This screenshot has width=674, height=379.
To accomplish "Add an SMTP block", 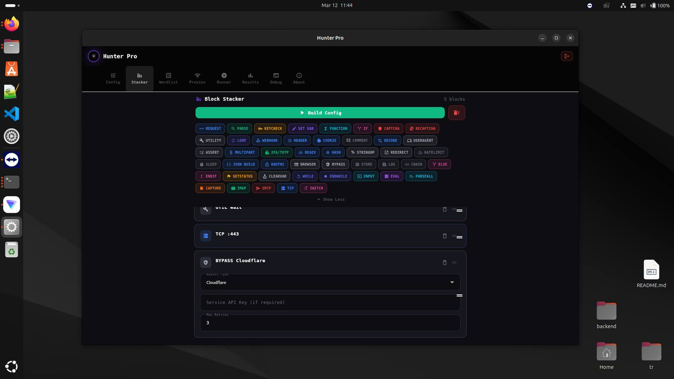I will [x=263, y=188].
